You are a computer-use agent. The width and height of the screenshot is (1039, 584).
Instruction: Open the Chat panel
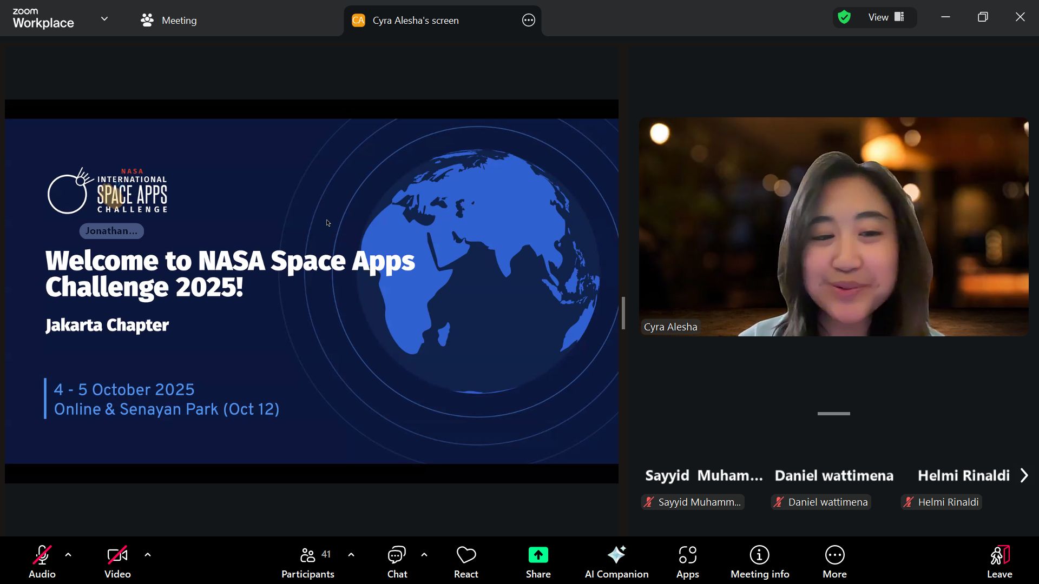(397, 562)
